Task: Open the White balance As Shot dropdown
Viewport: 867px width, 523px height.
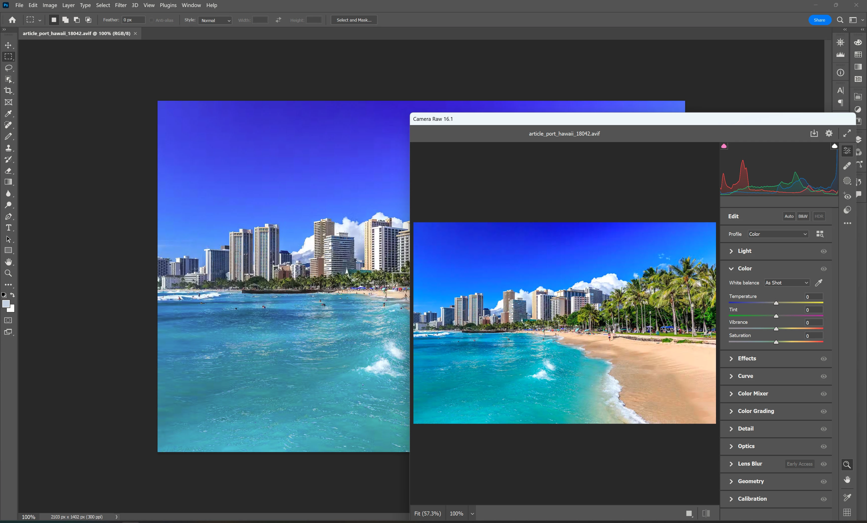Action: pos(786,283)
